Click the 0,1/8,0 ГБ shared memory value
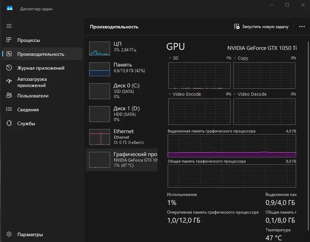This screenshot has height=242, width=310. [280, 220]
